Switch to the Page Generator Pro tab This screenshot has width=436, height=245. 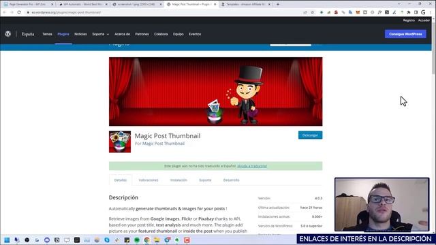coord(27,4)
